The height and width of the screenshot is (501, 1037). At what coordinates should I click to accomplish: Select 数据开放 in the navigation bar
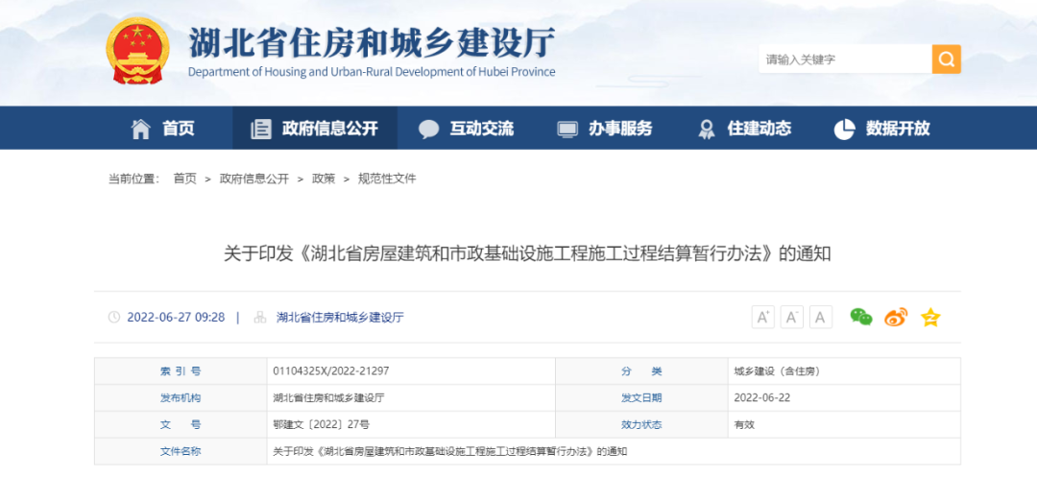point(882,129)
